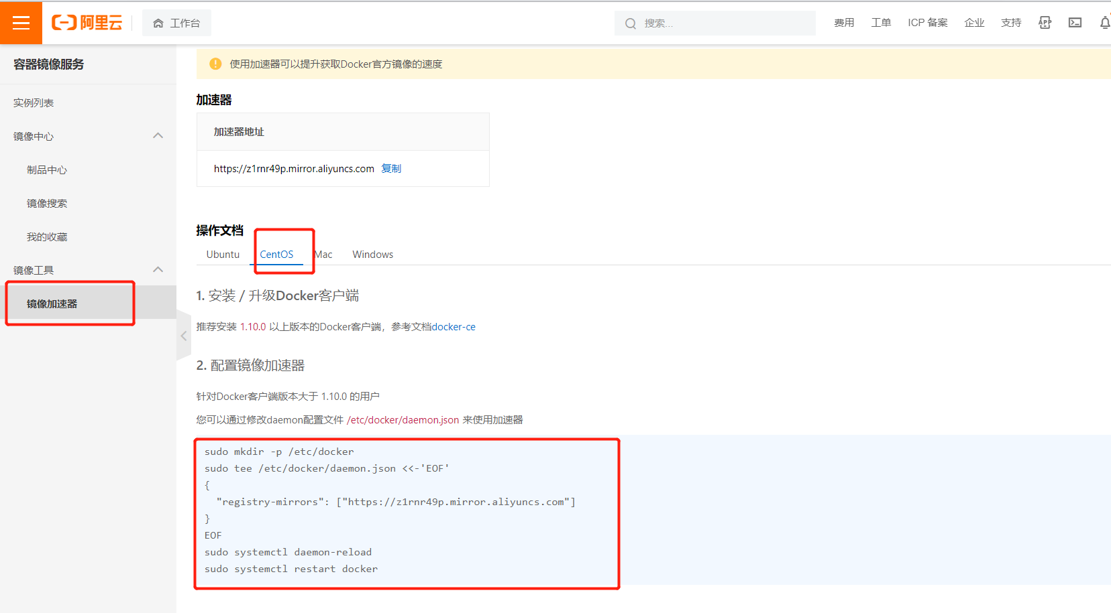Launch Cloud Shell terminal icon
The height and width of the screenshot is (613, 1111).
(x=1075, y=23)
